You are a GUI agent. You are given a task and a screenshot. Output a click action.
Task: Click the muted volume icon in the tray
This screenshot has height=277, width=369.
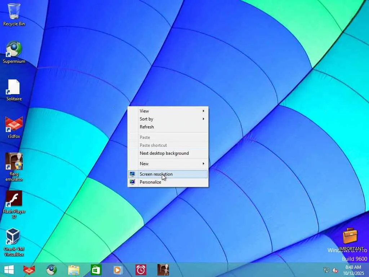pyautogui.click(x=335, y=270)
